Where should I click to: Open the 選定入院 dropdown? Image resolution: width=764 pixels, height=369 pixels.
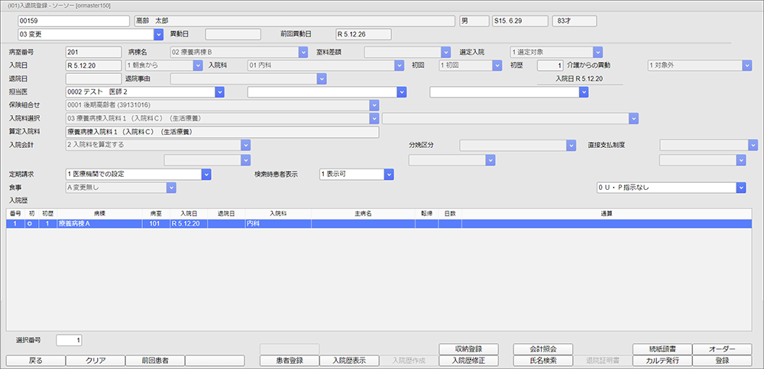pos(597,53)
